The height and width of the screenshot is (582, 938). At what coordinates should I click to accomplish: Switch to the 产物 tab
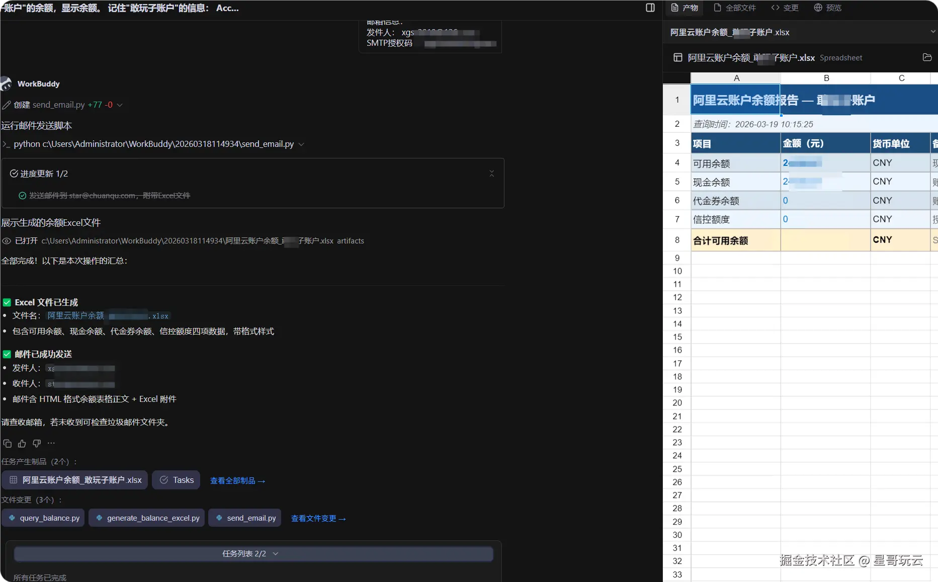(x=685, y=8)
